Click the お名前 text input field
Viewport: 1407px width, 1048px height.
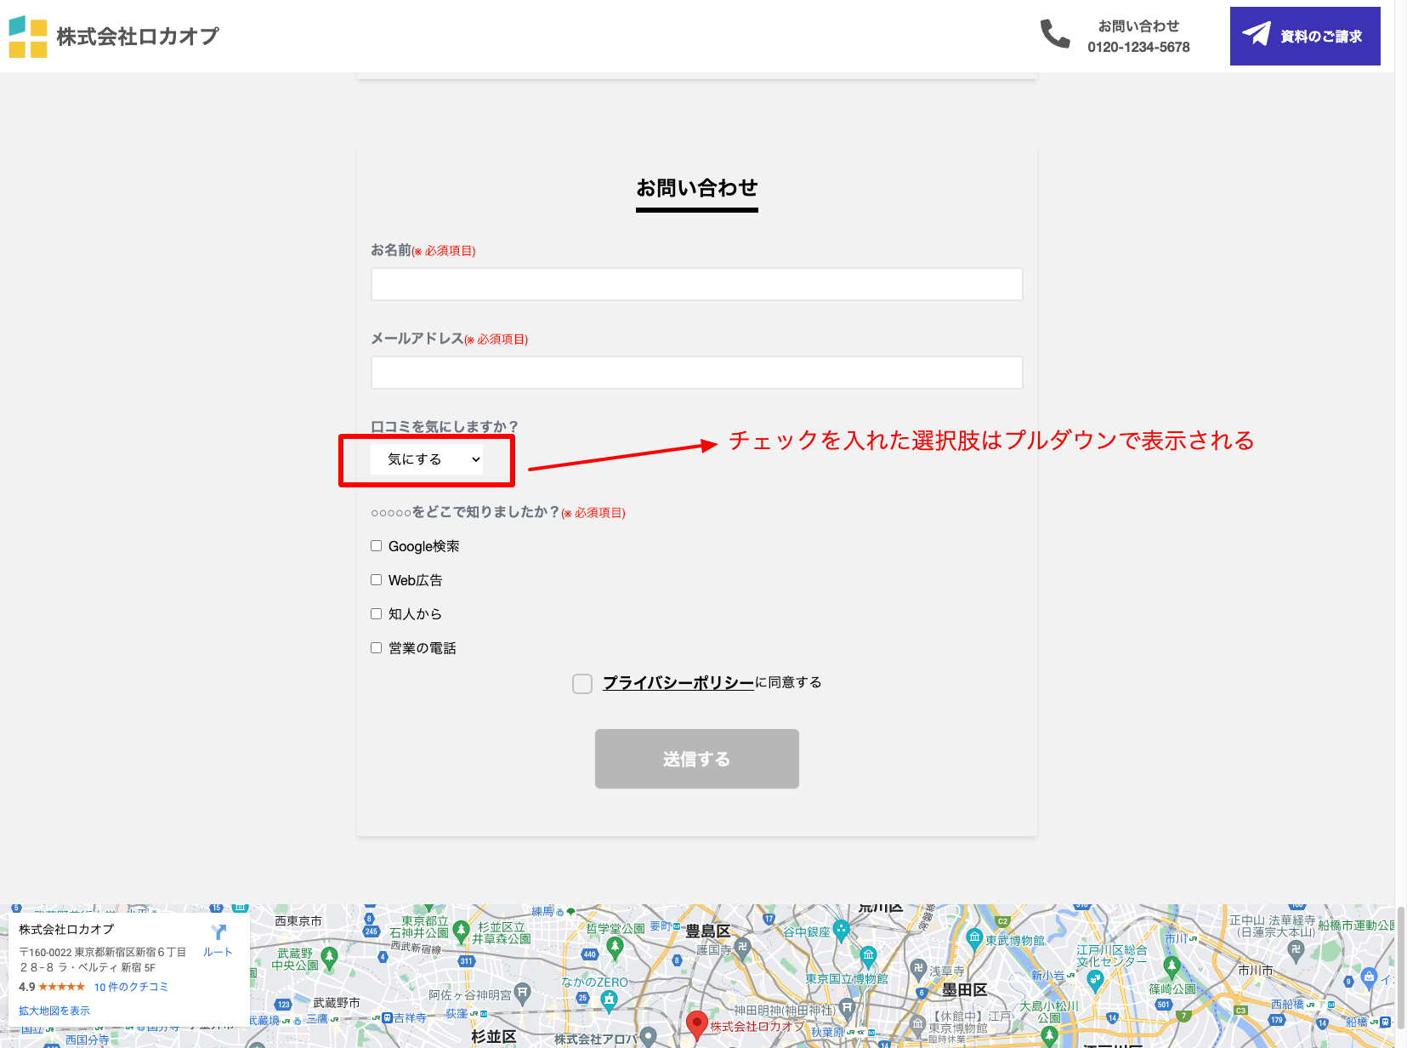[696, 284]
